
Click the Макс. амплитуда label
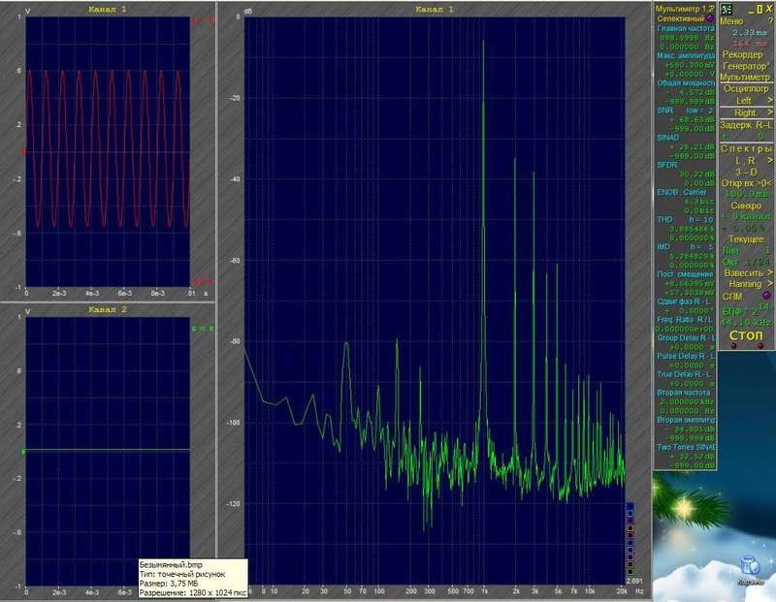point(686,56)
